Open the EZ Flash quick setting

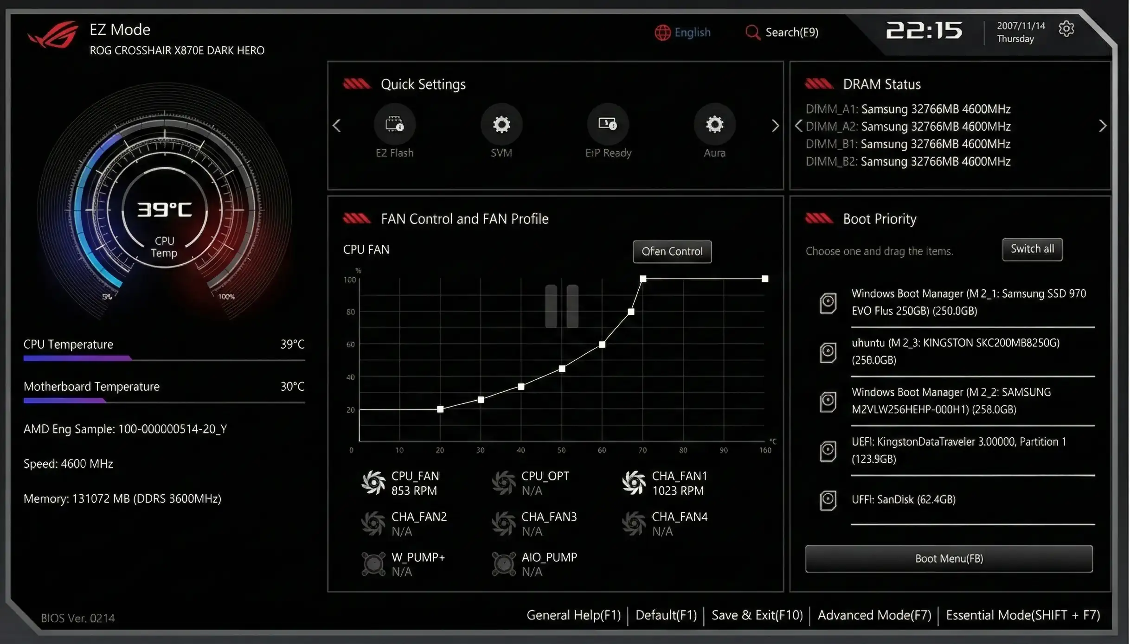pos(394,124)
